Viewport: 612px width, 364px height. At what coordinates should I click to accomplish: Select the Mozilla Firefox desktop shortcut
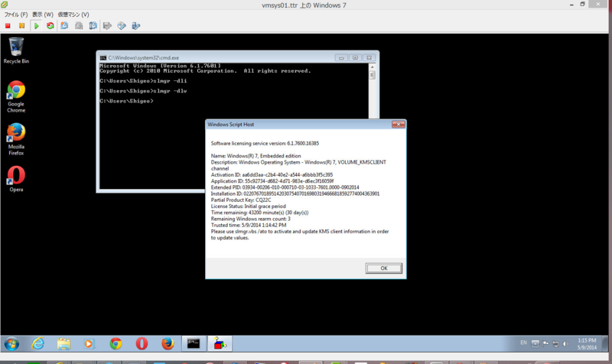click(16, 139)
